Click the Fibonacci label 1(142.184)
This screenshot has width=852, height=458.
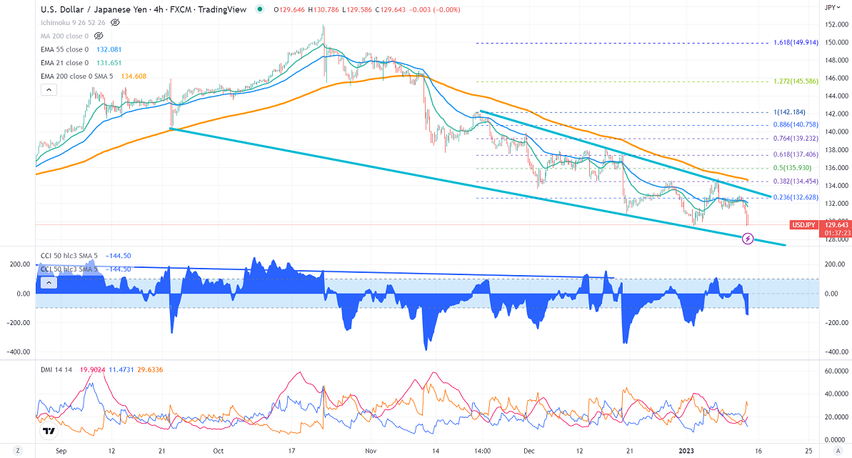click(x=790, y=113)
